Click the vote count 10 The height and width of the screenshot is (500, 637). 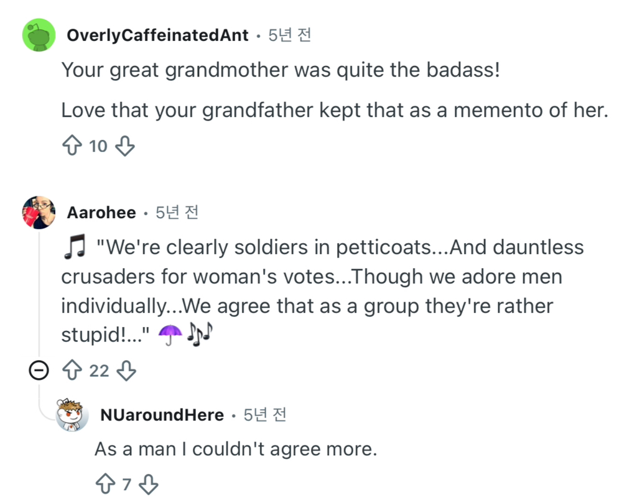coord(98,146)
